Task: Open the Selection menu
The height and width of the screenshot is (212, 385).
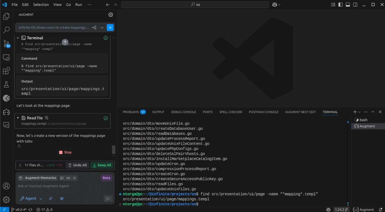Action: point(41,5)
